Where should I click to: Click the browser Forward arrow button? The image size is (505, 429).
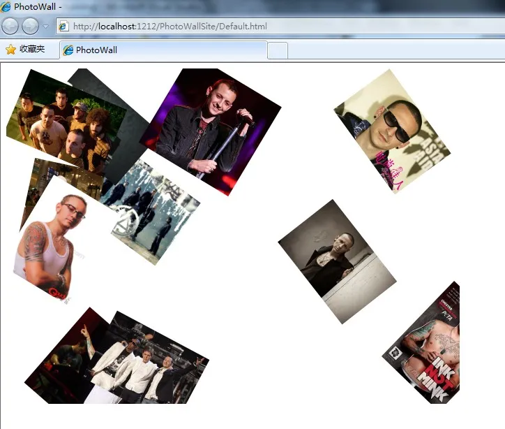(30, 26)
